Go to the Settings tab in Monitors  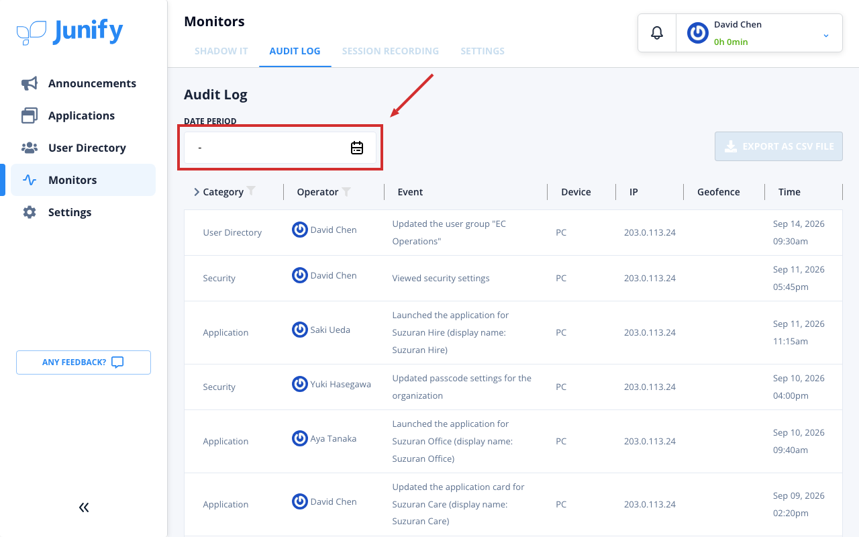pos(483,51)
